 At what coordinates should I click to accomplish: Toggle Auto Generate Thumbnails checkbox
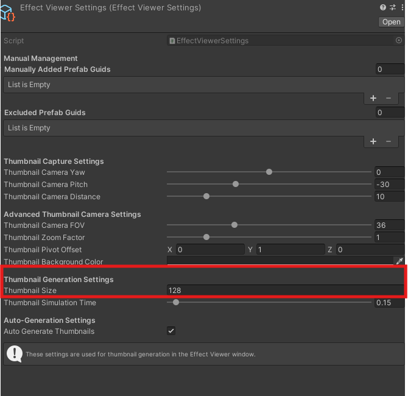click(171, 331)
